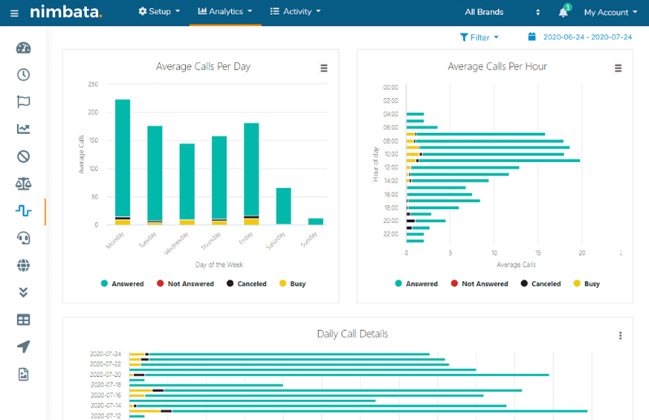Open the dashboard gauge icon in sidebar
649x420 pixels.
(x=24, y=48)
